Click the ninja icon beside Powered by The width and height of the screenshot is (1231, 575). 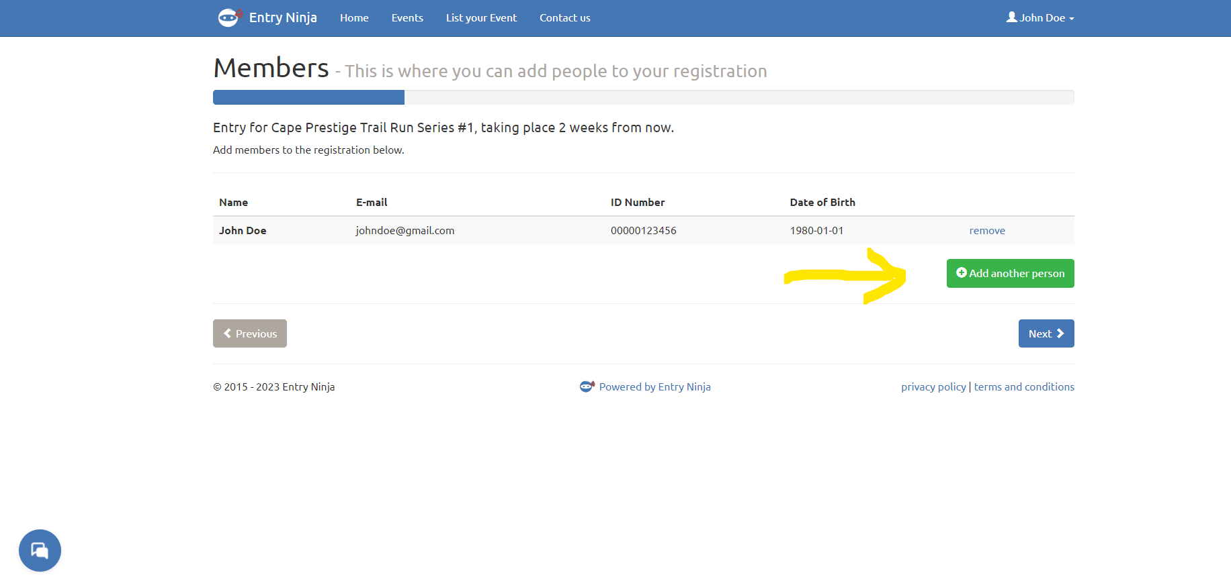[x=587, y=386]
